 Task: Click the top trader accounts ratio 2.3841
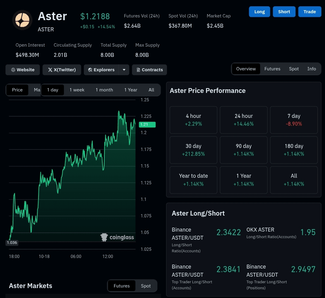[x=228, y=269]
